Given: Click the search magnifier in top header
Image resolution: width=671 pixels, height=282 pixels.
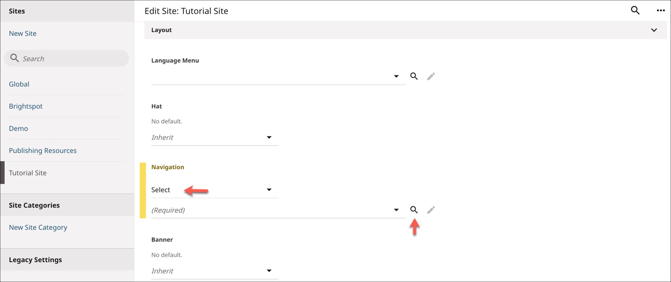Looking at the screenshot, I should tap(635, 10).
